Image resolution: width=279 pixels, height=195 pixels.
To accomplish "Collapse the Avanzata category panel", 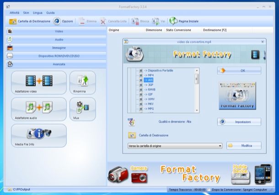I will point(56,64).
